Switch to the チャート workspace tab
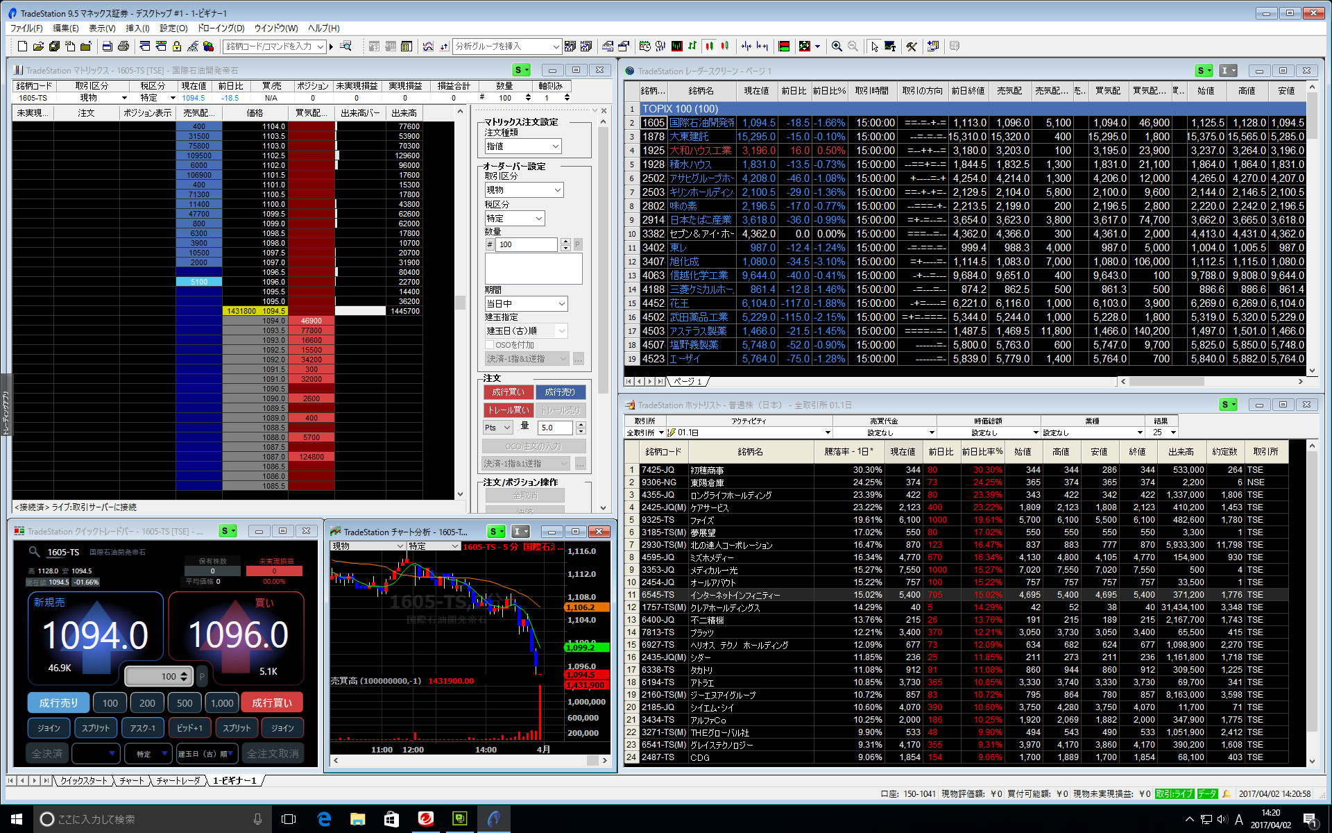The image size is (1332, 833). click(x=132, y=781)
